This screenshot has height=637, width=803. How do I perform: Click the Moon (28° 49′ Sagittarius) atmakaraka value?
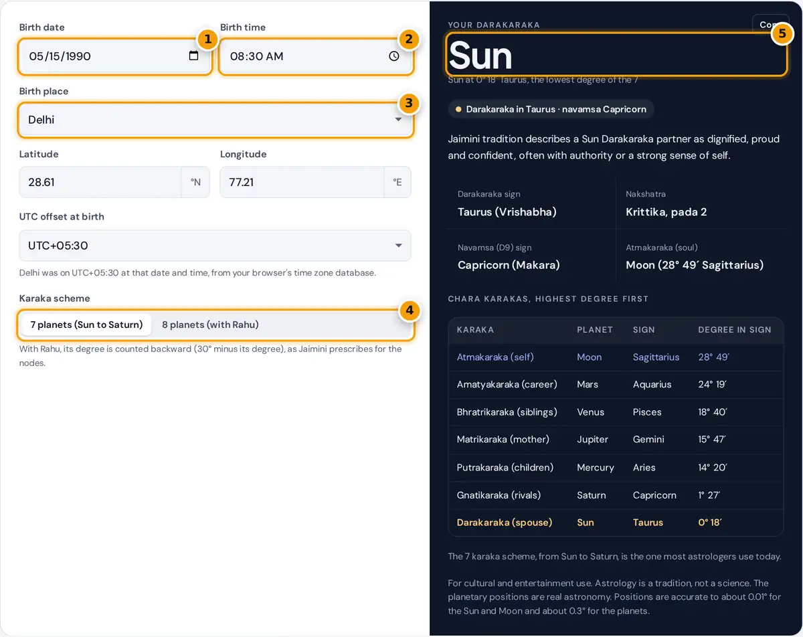(x=695, y=265)
